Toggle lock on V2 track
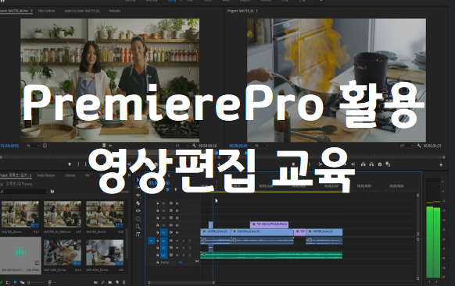 pos(157,225)
